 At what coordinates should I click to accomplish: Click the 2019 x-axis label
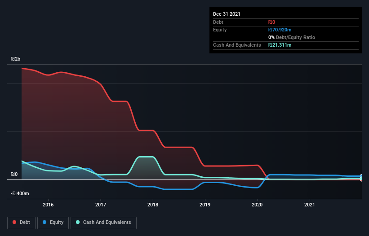pyautogui.click(x=205, y=205)
